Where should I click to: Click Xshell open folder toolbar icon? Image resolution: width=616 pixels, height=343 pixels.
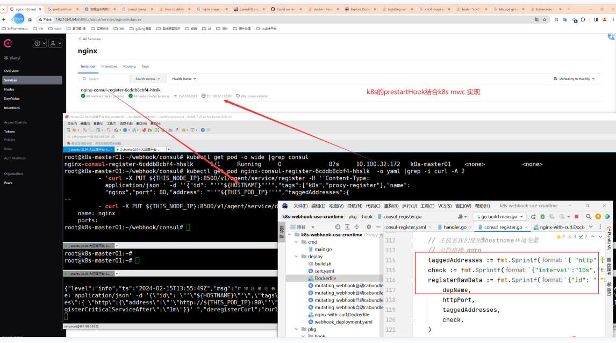click(x=74, y=130)
